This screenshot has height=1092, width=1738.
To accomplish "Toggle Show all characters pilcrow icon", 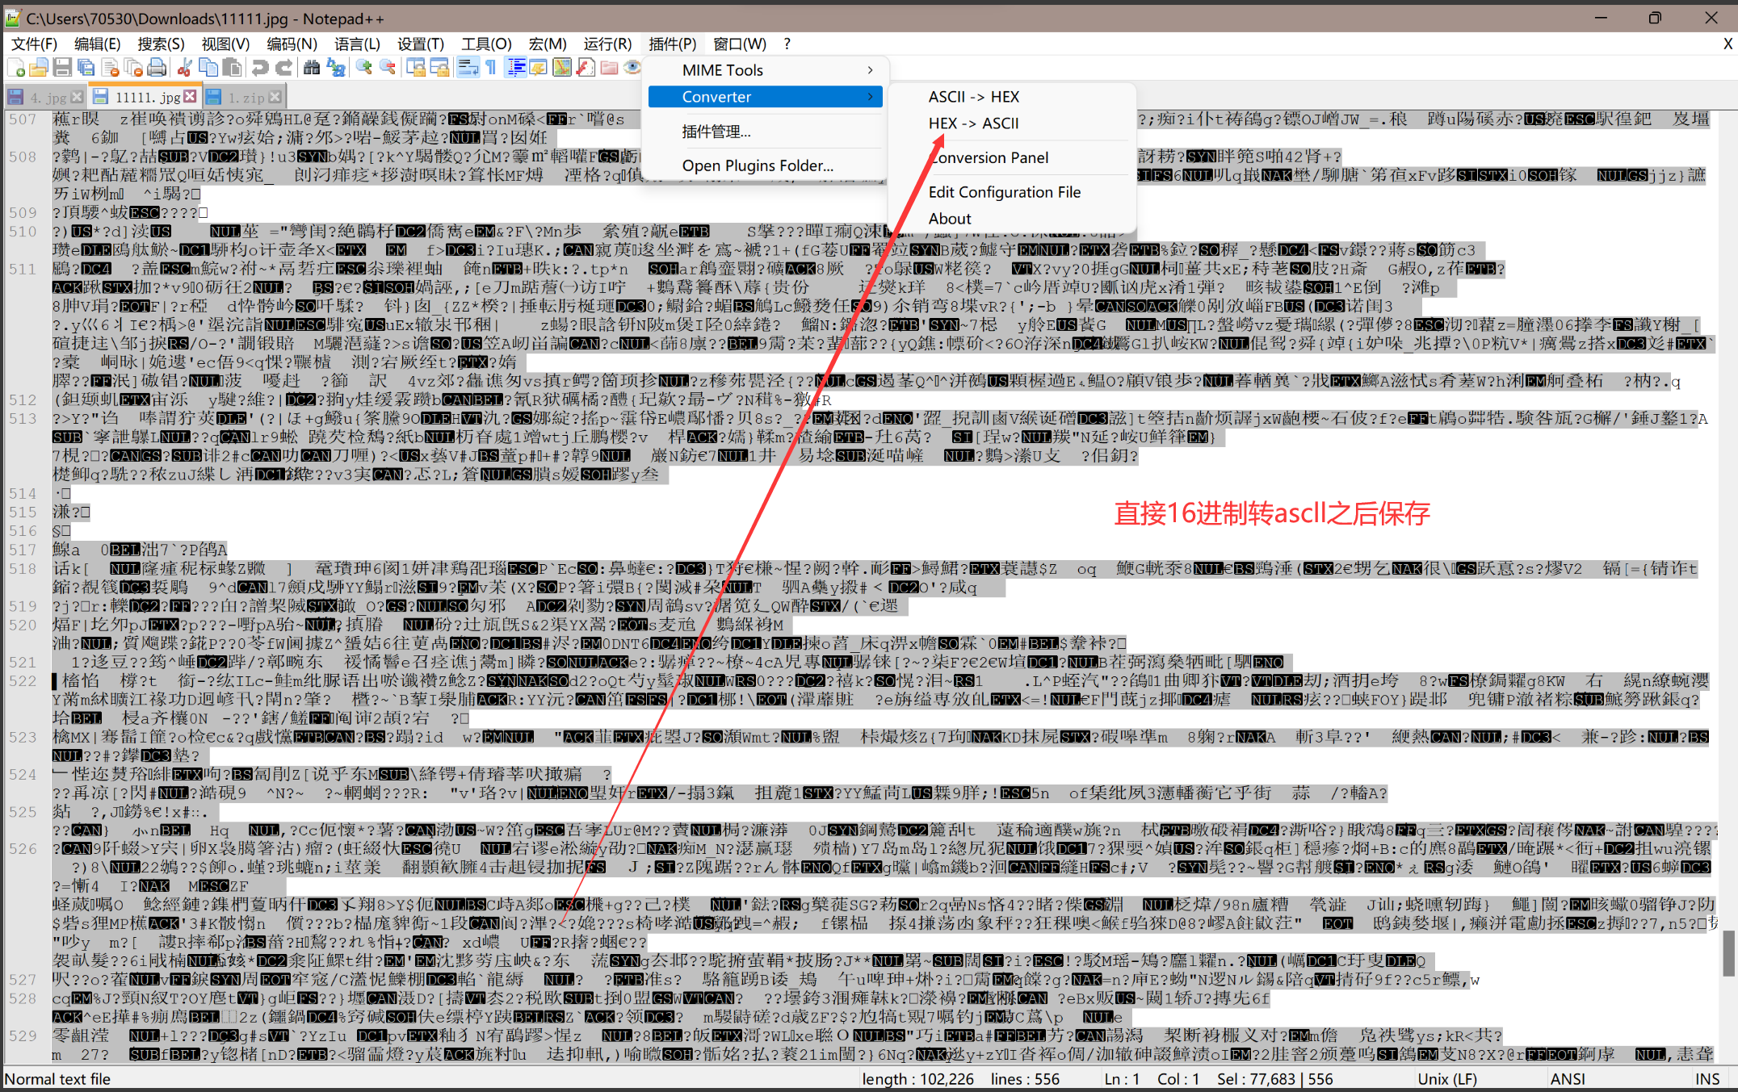I will coord(491,68).
